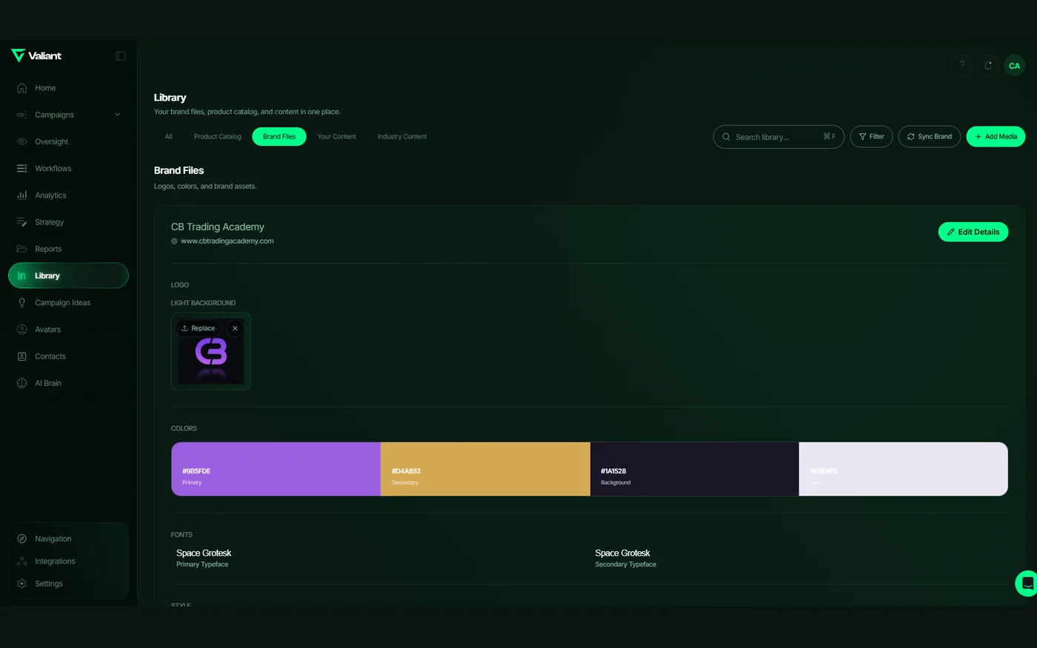Go to Home via its house icon
The height and width of the screenshot is (648, 1037).
[22, 88]
